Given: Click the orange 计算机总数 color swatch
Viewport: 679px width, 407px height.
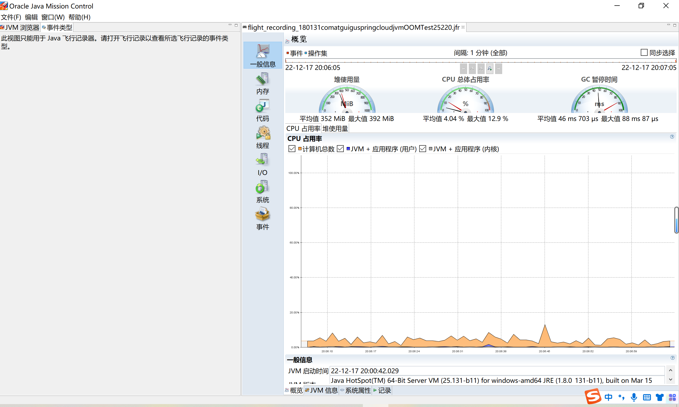Looking at the screenshot, I should click(300, 149).
